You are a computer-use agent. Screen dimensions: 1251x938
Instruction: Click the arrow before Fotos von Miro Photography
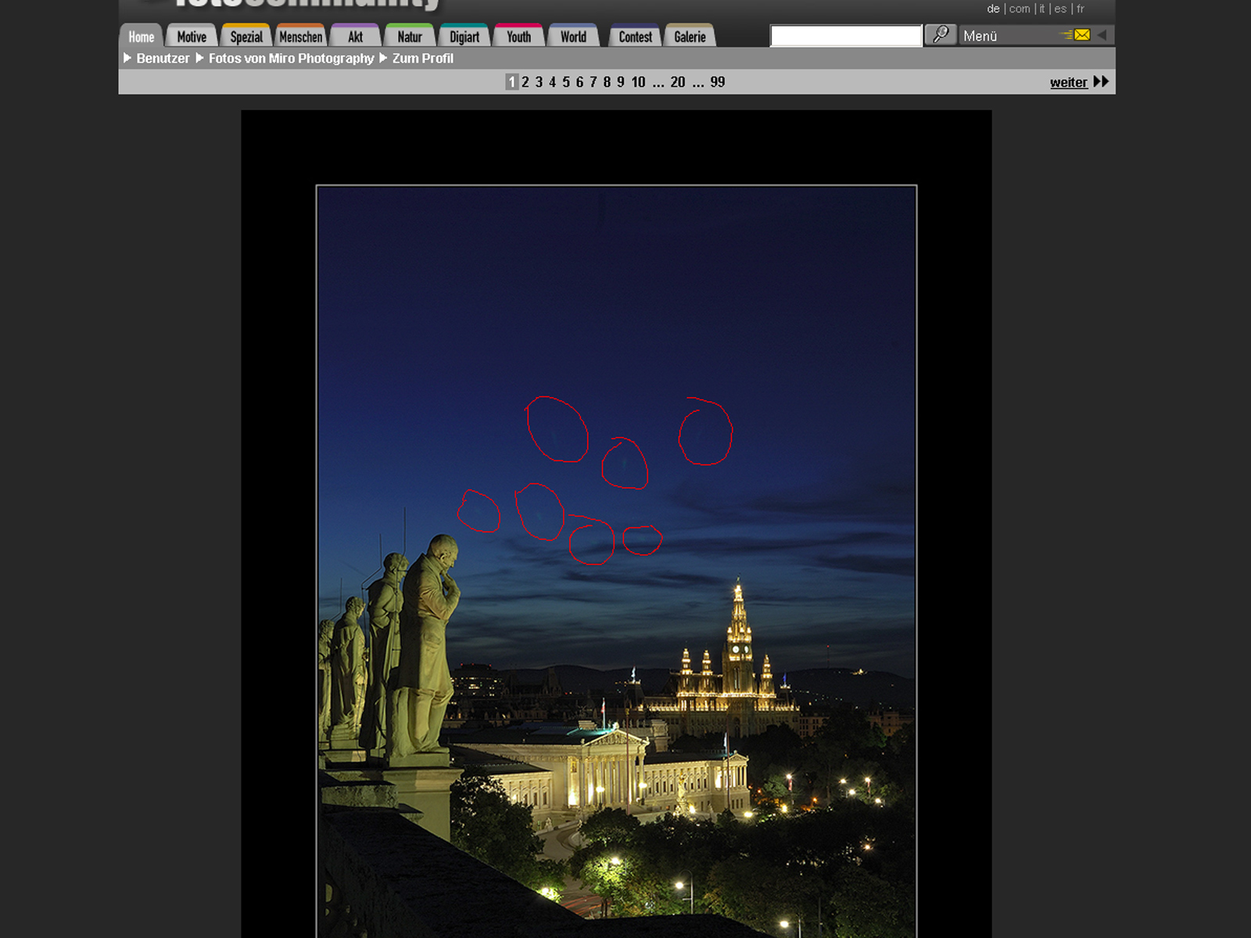click(199, 58)
